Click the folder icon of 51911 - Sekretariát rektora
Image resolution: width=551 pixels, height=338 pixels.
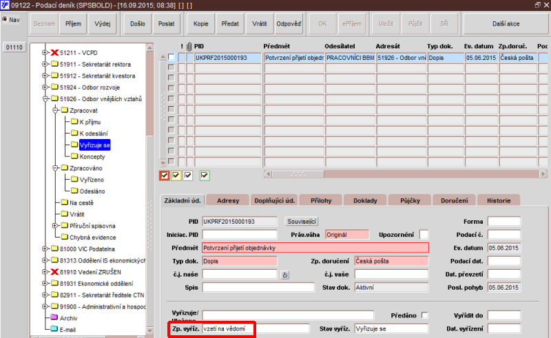point(54,64)
